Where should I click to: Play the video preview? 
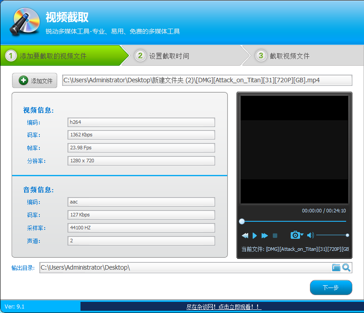click(254, 236)
